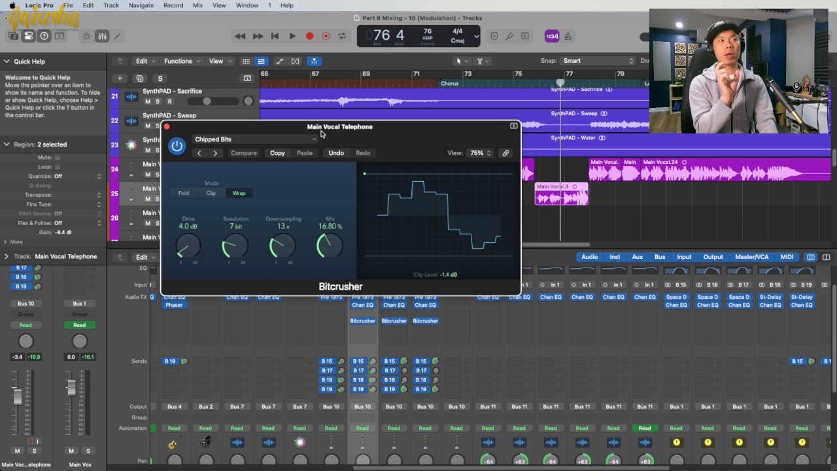The image size is (837, 471).
Task: Go to beginning transport button
Action: 275,36
